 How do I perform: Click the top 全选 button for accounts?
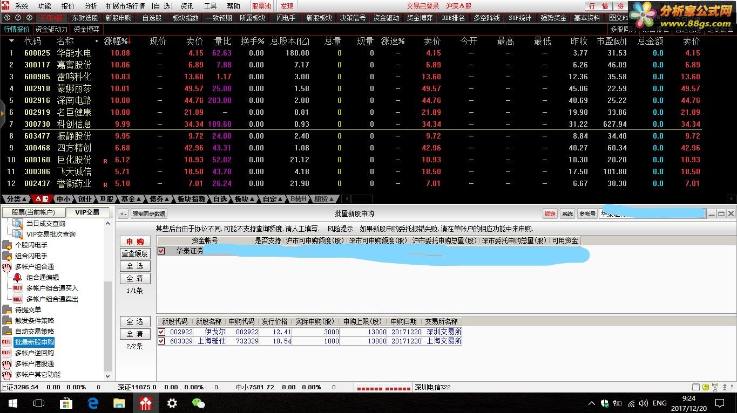pos(135,266)
